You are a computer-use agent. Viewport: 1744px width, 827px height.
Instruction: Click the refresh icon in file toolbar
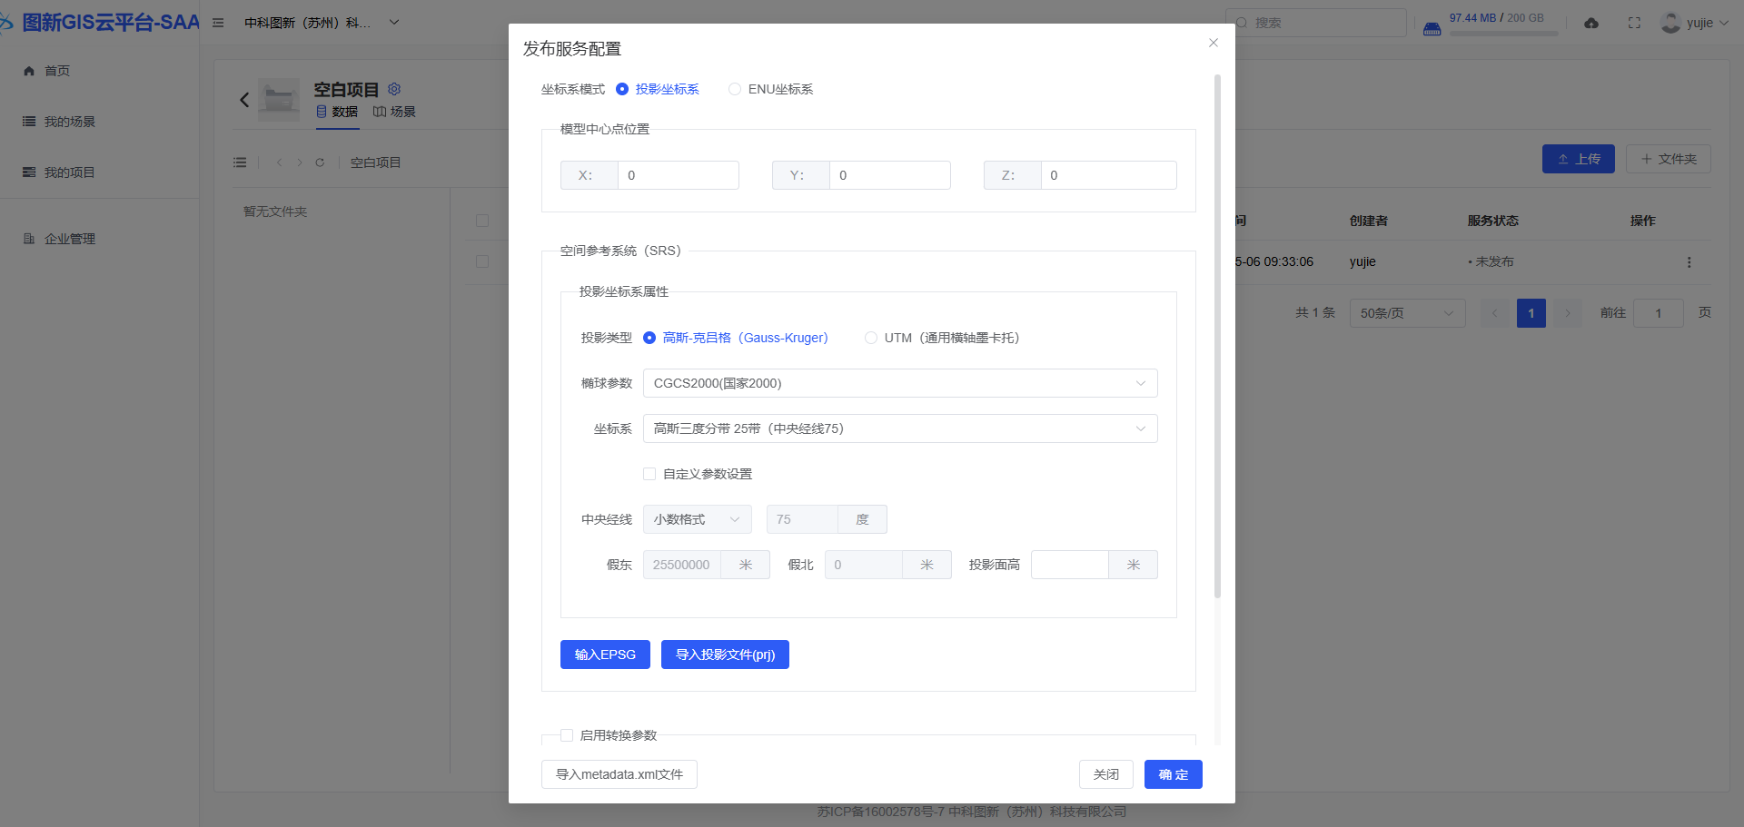320,162
